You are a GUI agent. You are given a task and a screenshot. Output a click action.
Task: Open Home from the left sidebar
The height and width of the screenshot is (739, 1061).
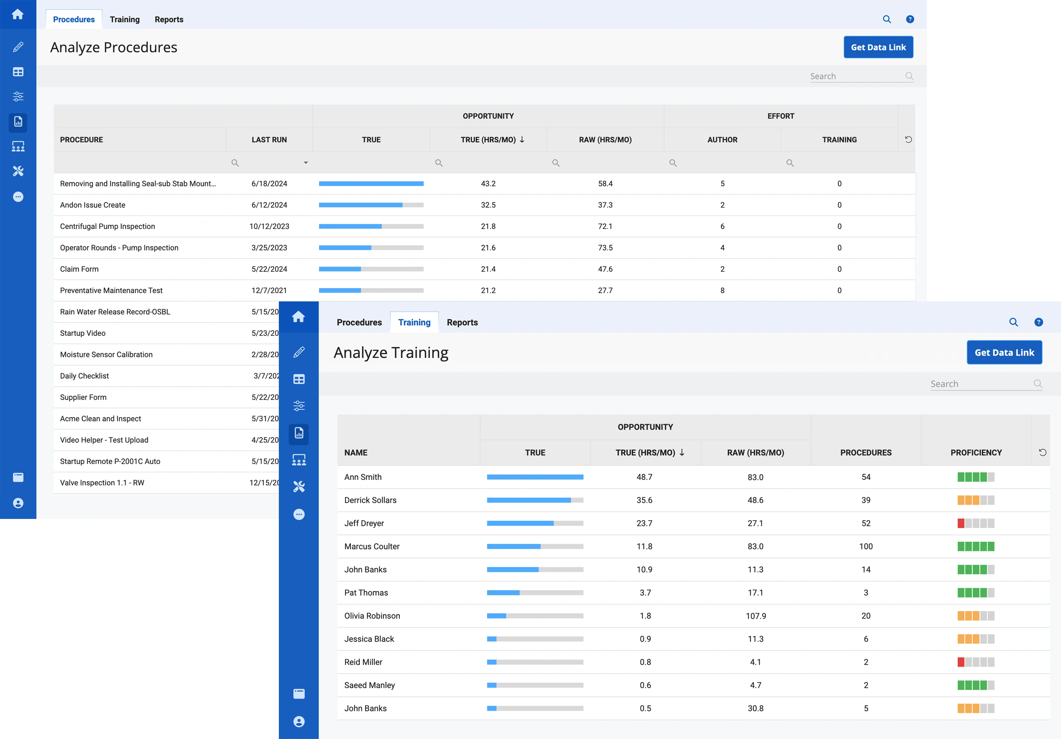point(18,14)
